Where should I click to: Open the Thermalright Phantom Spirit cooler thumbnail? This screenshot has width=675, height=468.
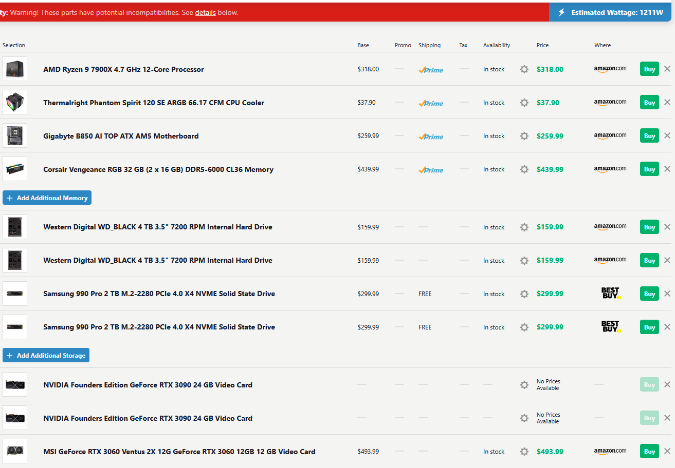[15, 102]
